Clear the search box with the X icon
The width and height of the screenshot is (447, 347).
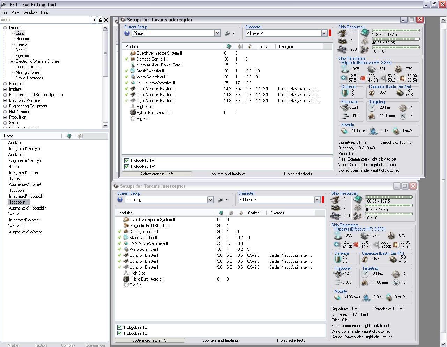coord(106,20)
